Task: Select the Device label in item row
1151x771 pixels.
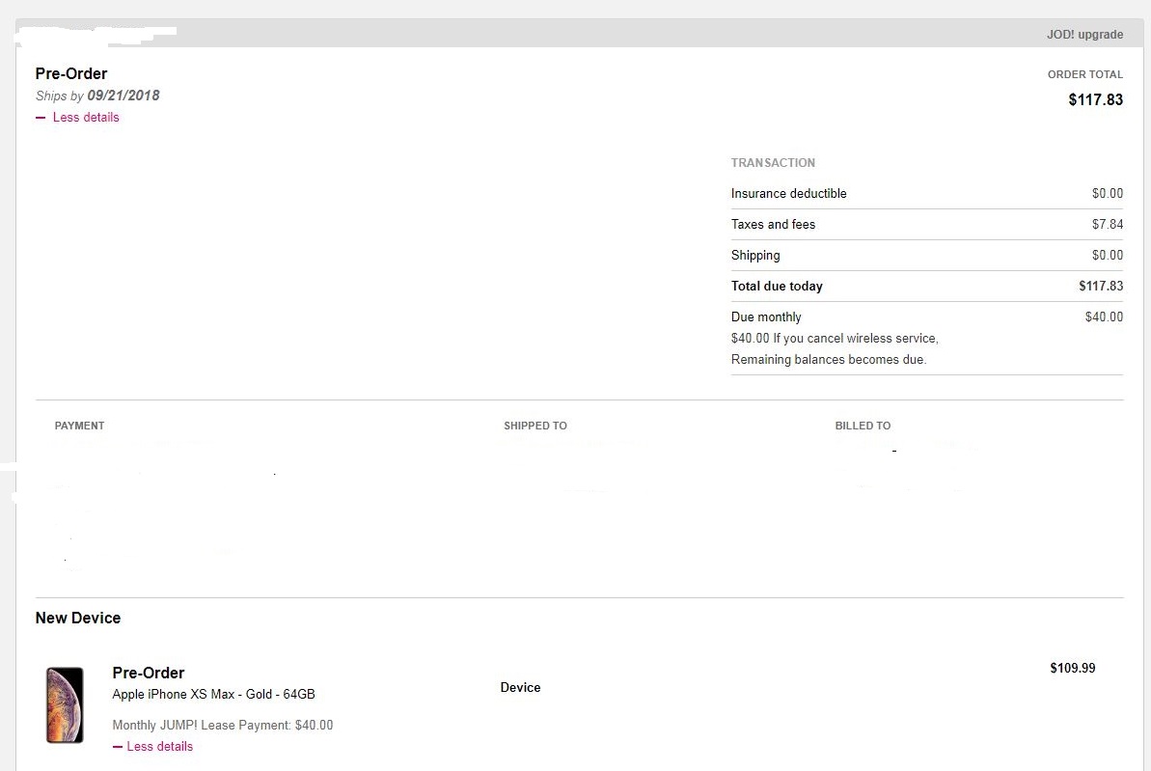Action: point(520,687)
